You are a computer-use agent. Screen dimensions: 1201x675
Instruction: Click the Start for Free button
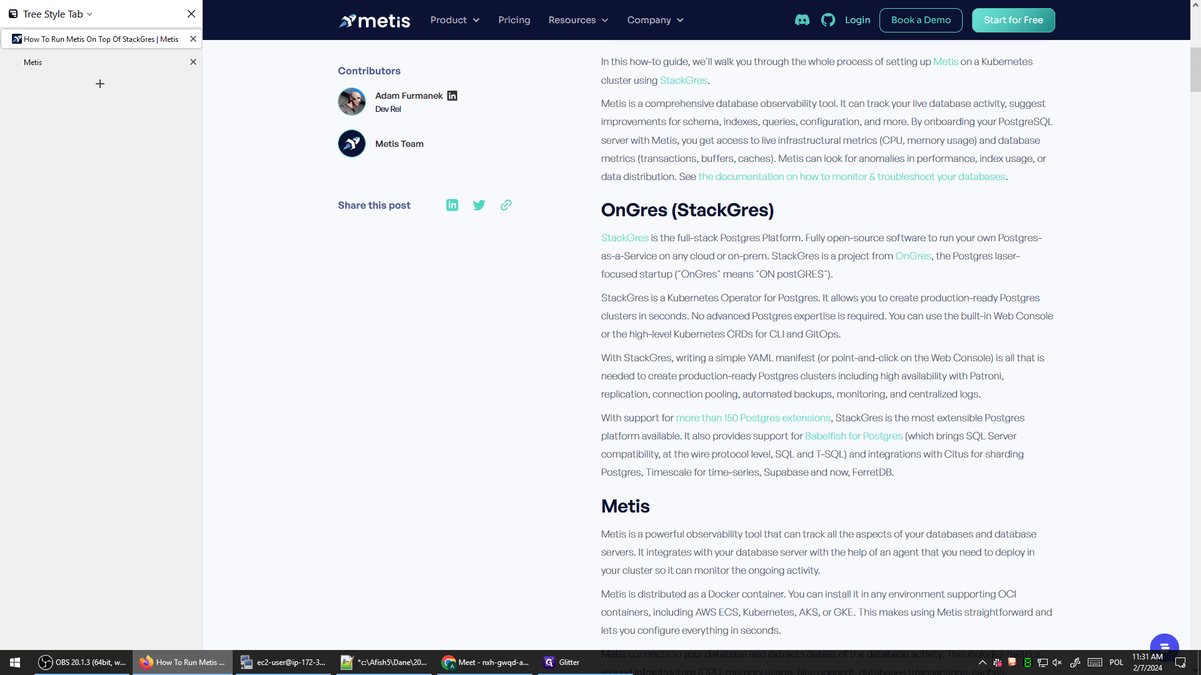click(x=1013, y=20)
